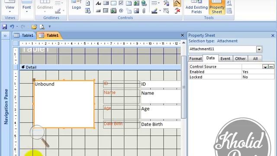Click the Set Control Defaults wrench icon
Viewport: 277px width, 156px height.
(x=166, y=3)
